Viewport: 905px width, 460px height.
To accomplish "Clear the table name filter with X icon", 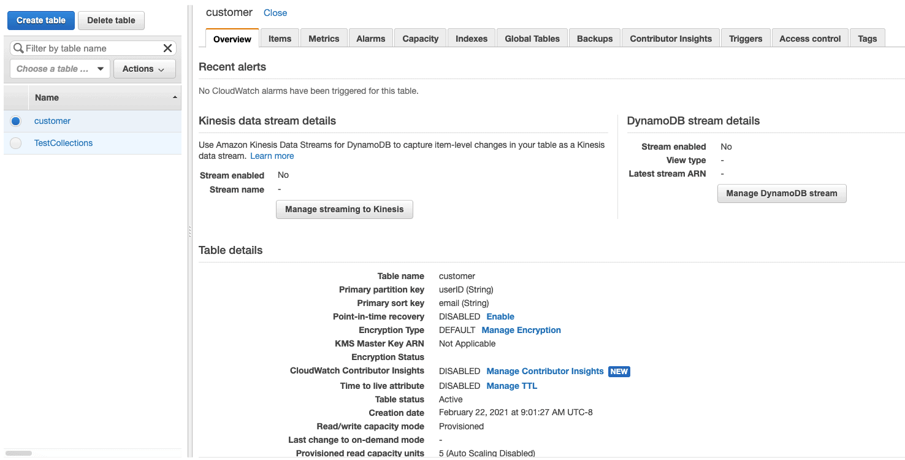I will (x=167, y=48).
